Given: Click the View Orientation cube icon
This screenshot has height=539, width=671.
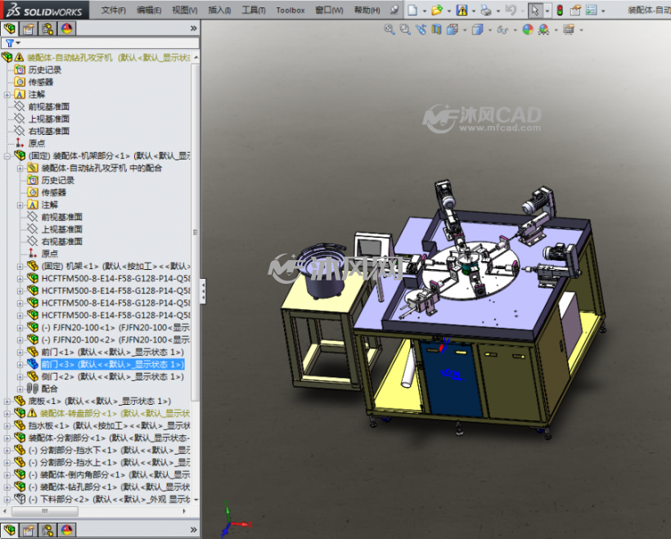Looking at the screenshot, I should 452,29.
